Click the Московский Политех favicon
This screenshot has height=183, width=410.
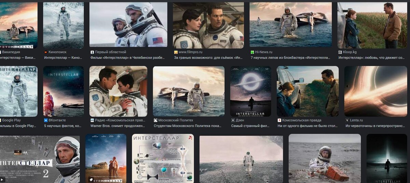tap(155, 121)
